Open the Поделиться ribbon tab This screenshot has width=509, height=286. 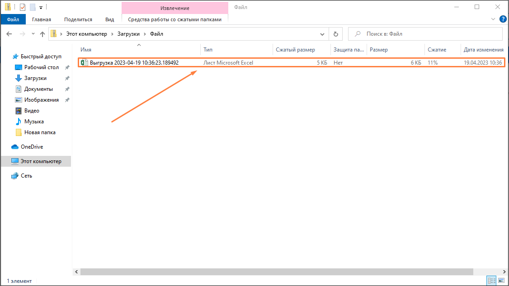(78, 19)
